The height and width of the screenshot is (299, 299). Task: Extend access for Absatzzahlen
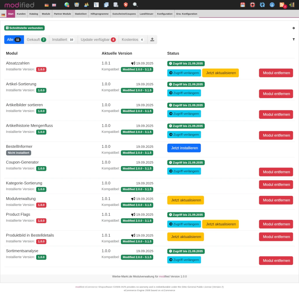click(184, 73)
